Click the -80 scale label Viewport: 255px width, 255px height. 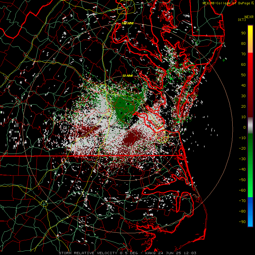[242, 211]
